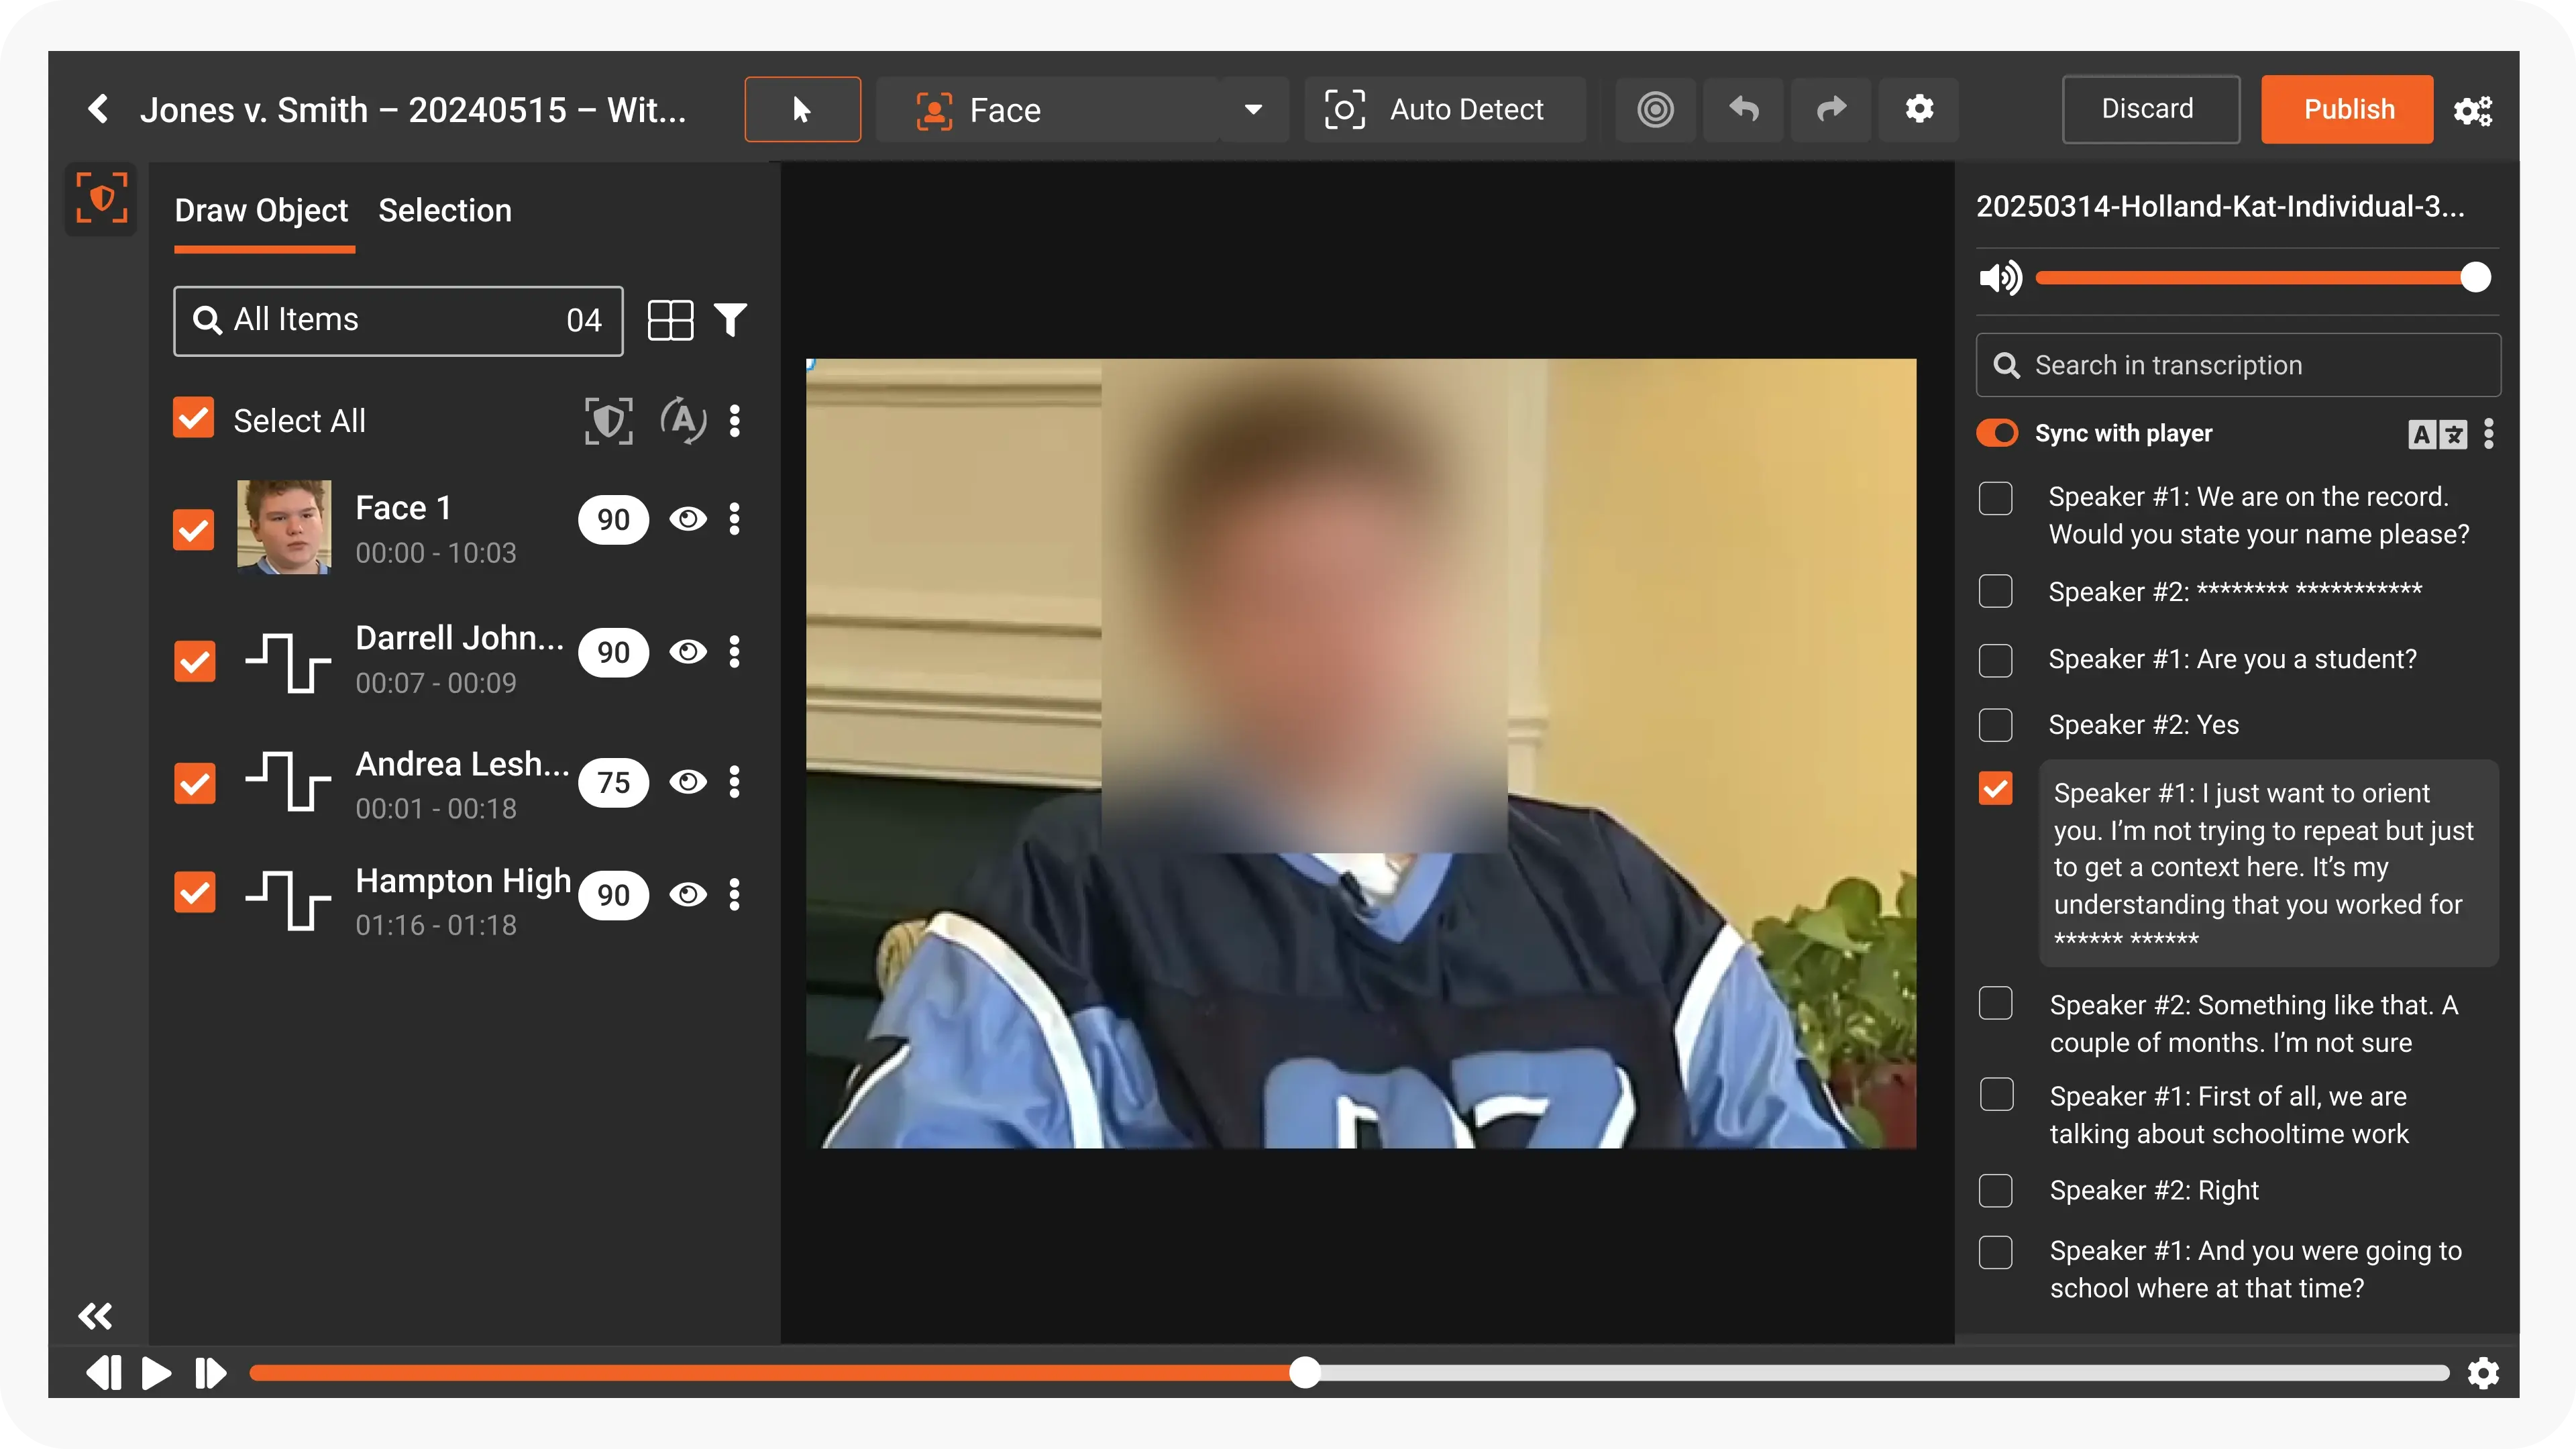Uncheck the 'I just want to orient' line
The width and height of the screenshot is (2576, 1449).
(1995, 788)
